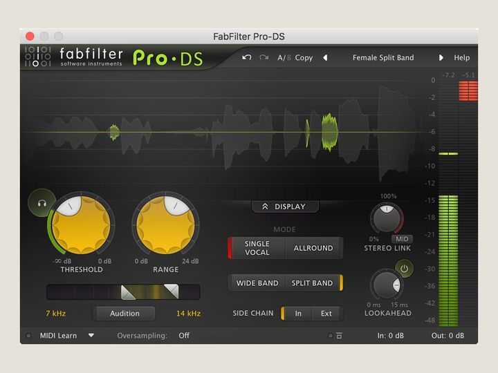Toggle the headphones threshold audition icon
498x373 pixels.
(x=42, y=203)
